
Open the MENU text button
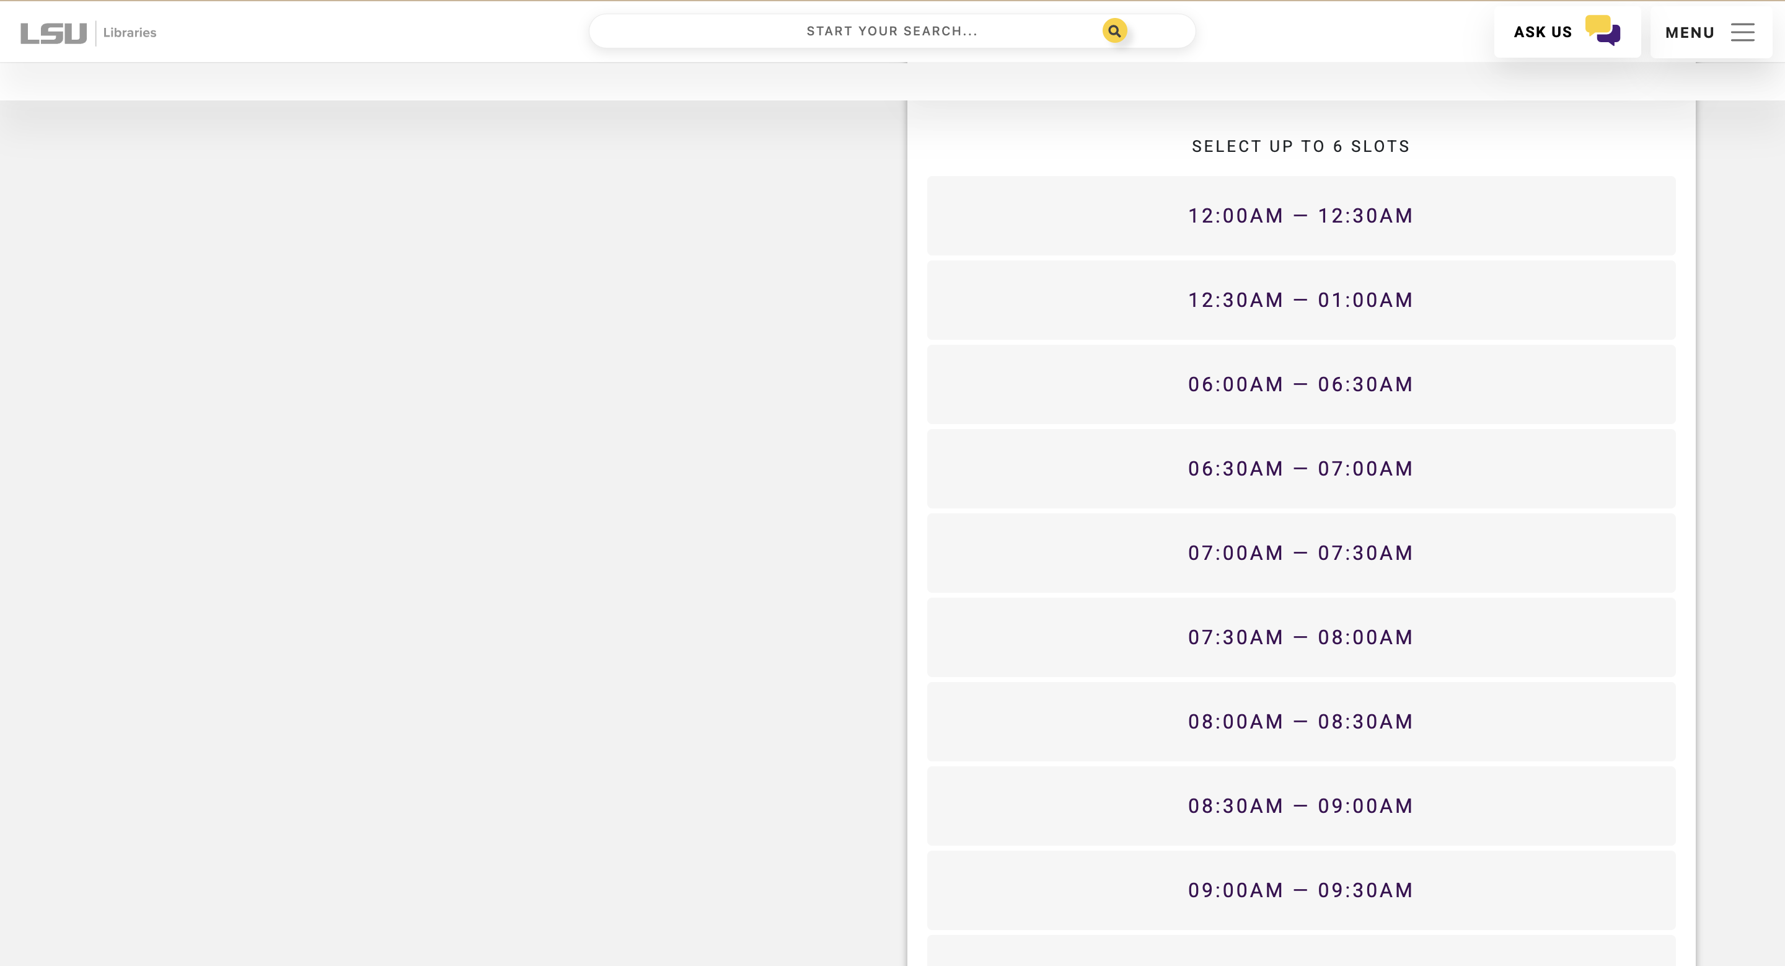(1690, 33)
